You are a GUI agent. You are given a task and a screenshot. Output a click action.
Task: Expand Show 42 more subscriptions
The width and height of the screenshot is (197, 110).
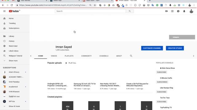15,106
